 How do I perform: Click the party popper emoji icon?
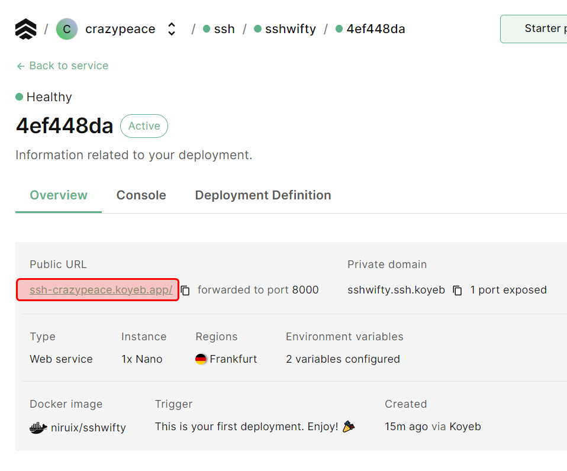[x=349, y=426]
